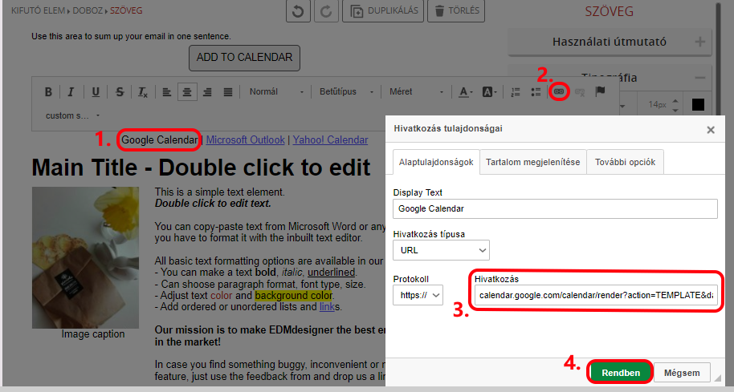Click the Main Title heading
Screen dimensions: 734x392
point(201,168)
